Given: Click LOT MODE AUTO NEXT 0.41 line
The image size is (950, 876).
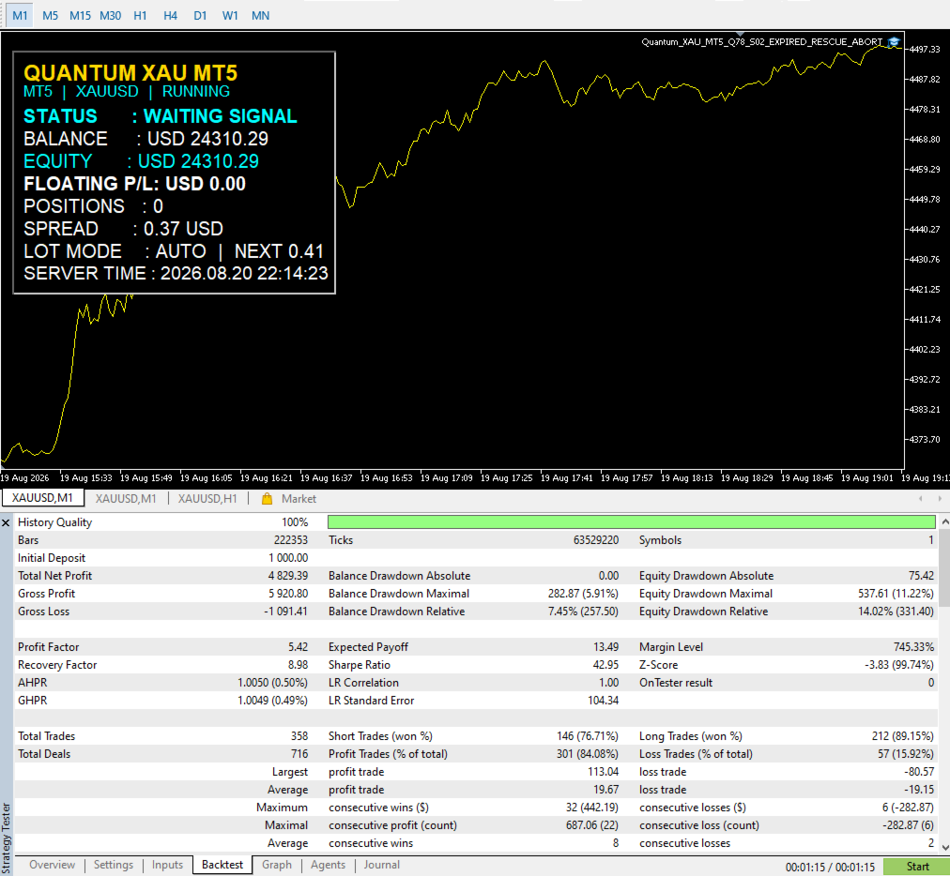Looking at the screenshot, I should [x=174, y=250].
